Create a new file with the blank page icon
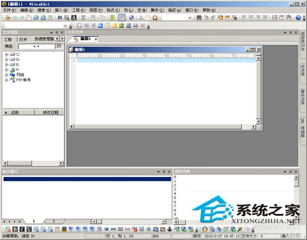 click(29, 18)
